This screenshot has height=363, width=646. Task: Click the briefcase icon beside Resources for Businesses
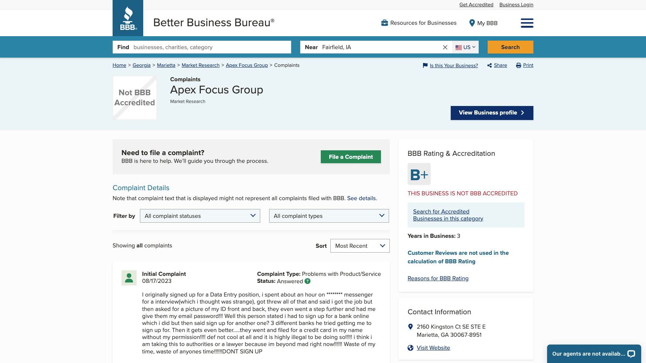[x=384, y=23]
